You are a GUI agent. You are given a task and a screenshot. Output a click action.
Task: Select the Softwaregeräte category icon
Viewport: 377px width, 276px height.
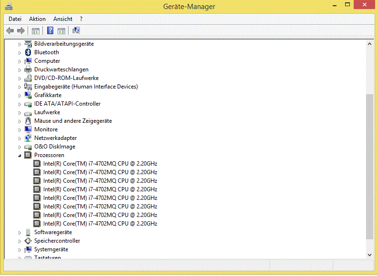point(28,233)
